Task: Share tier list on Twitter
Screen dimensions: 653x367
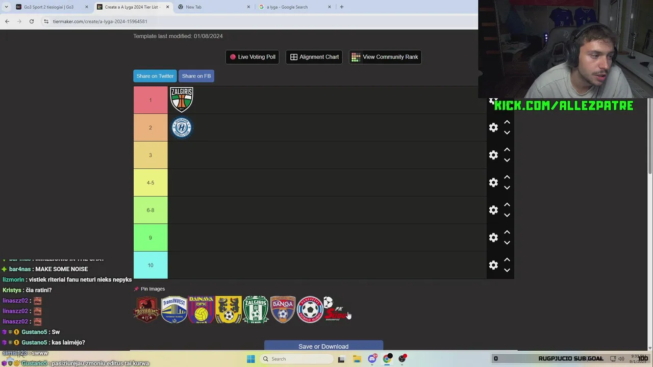Action: [155, 76]
